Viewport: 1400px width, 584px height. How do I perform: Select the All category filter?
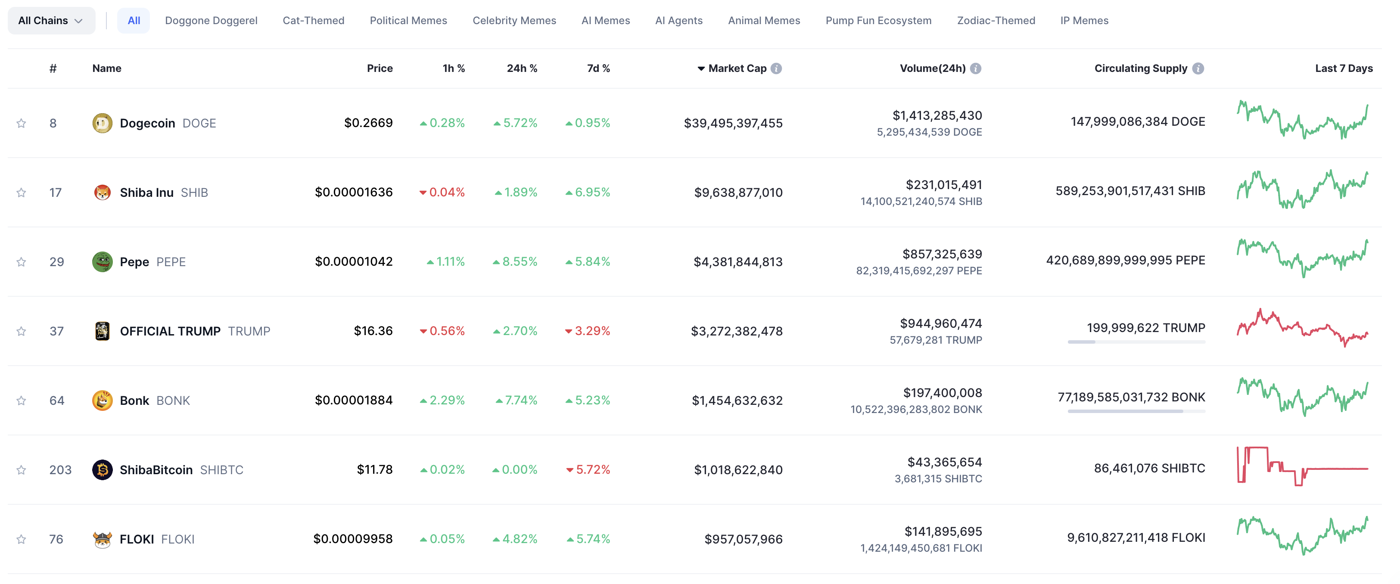point(133,20)
